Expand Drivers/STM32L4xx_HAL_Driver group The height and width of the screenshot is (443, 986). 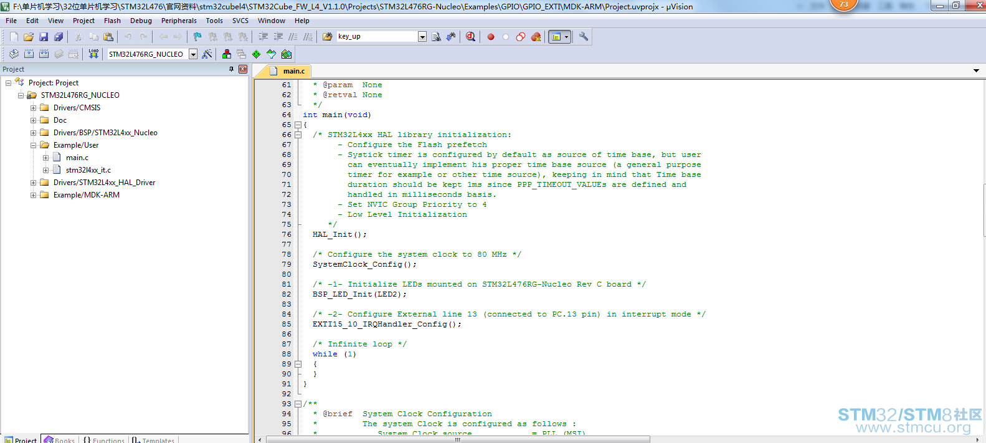[x=34, y=183]
